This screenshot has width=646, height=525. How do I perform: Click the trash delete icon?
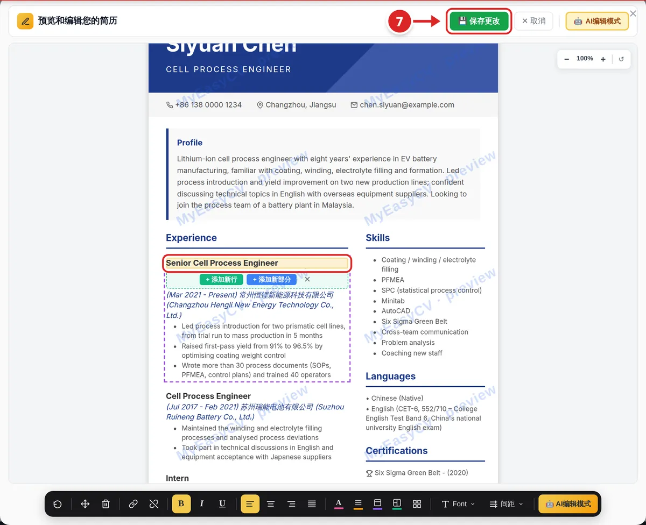pos(106,504)
